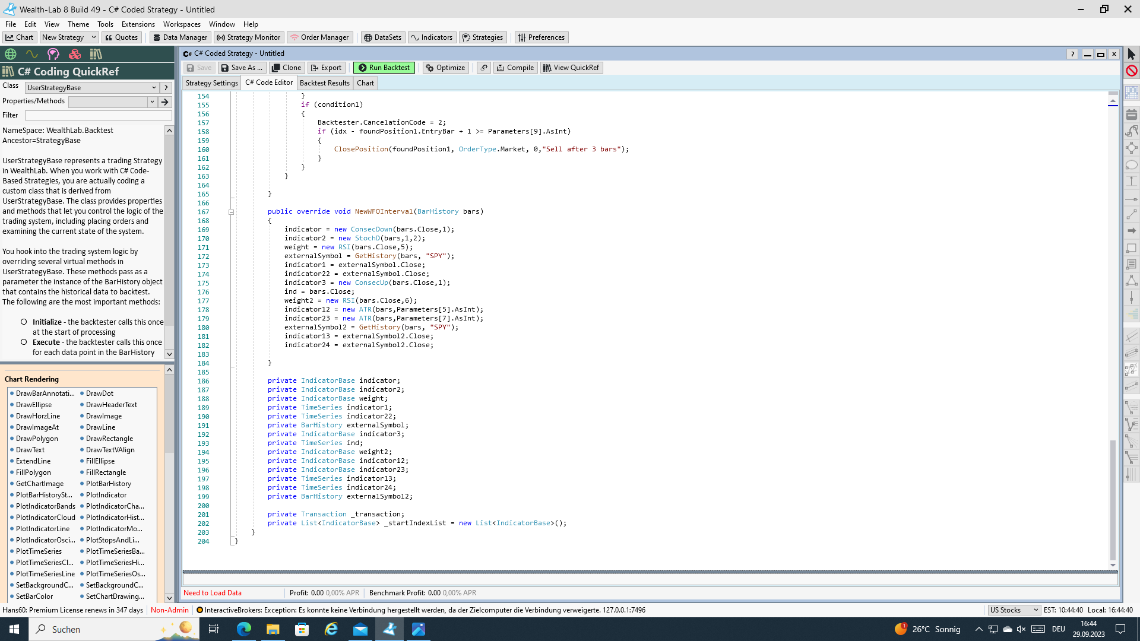
Task: Collapse the NewWFOInterval method code fold
Action: [x=231, y=212]
